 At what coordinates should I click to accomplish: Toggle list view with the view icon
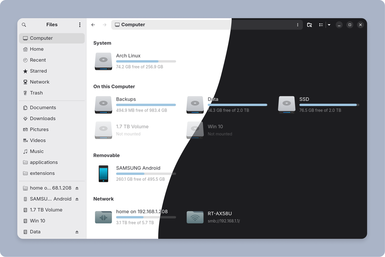point(321,25)
